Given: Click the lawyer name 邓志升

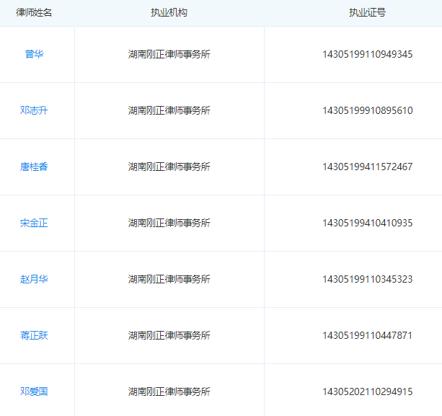Looking at the screenshot, I should [x=34, y=110].
